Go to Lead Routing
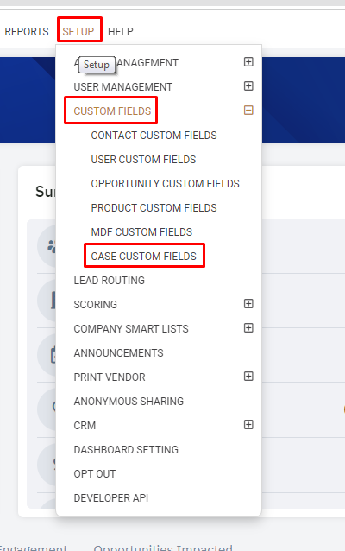Screen dimensions: 345x551 click(x=110, y=281)
